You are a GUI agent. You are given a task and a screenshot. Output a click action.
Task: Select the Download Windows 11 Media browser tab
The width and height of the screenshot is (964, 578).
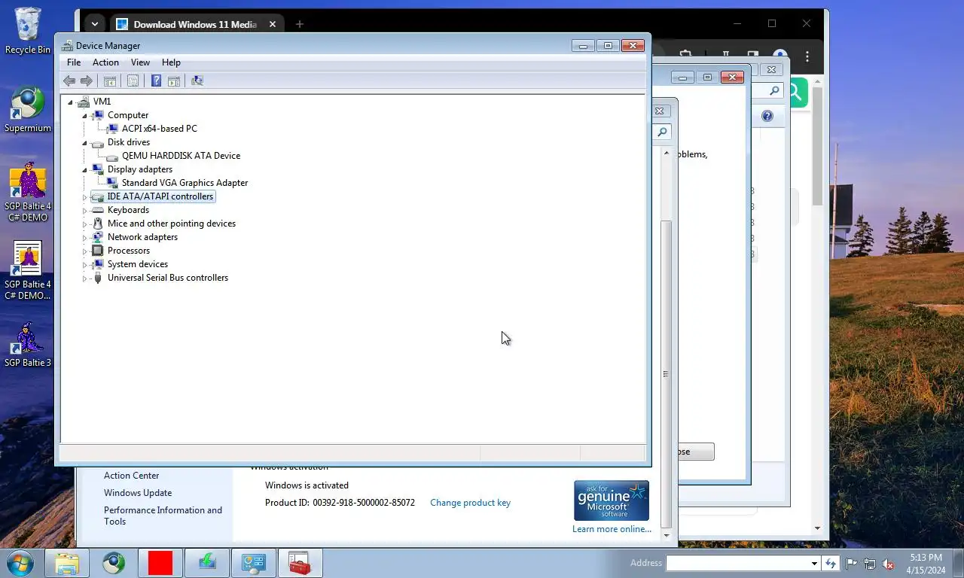pos(196,24)
